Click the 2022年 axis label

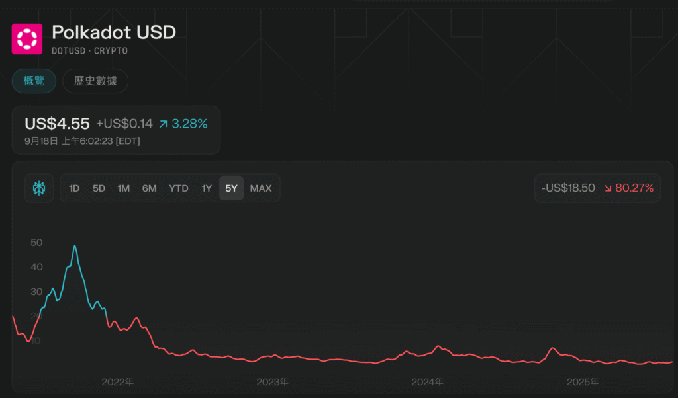(x=118, y=382)
